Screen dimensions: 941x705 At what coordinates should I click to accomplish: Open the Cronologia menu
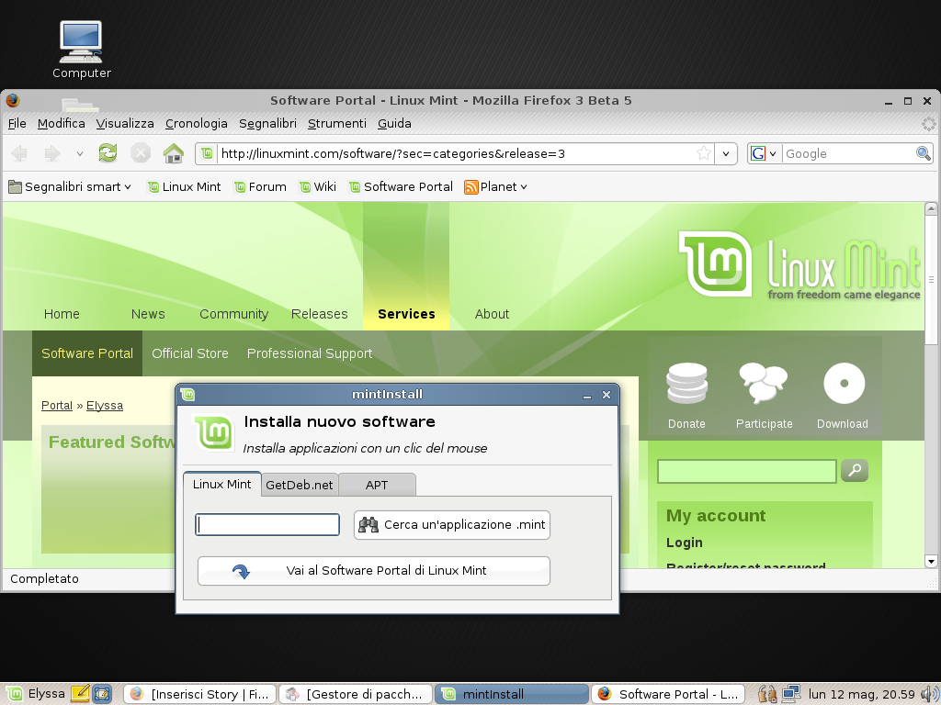point(197,124)
